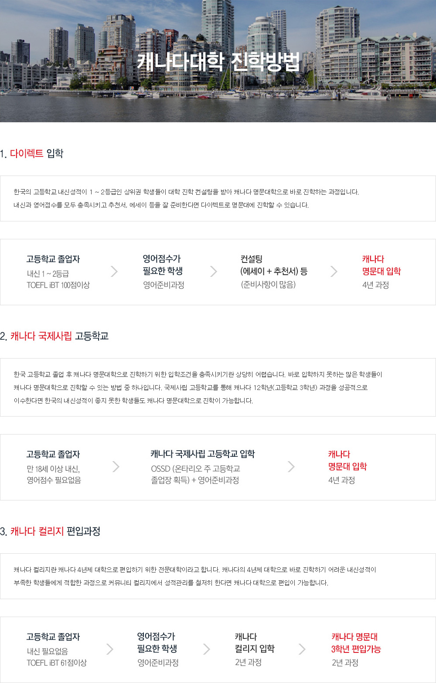Click the "3. 캐나다 컬리지 편입과정" heading
This screenshot has height=683, width=436.
(x=51, y=531)
